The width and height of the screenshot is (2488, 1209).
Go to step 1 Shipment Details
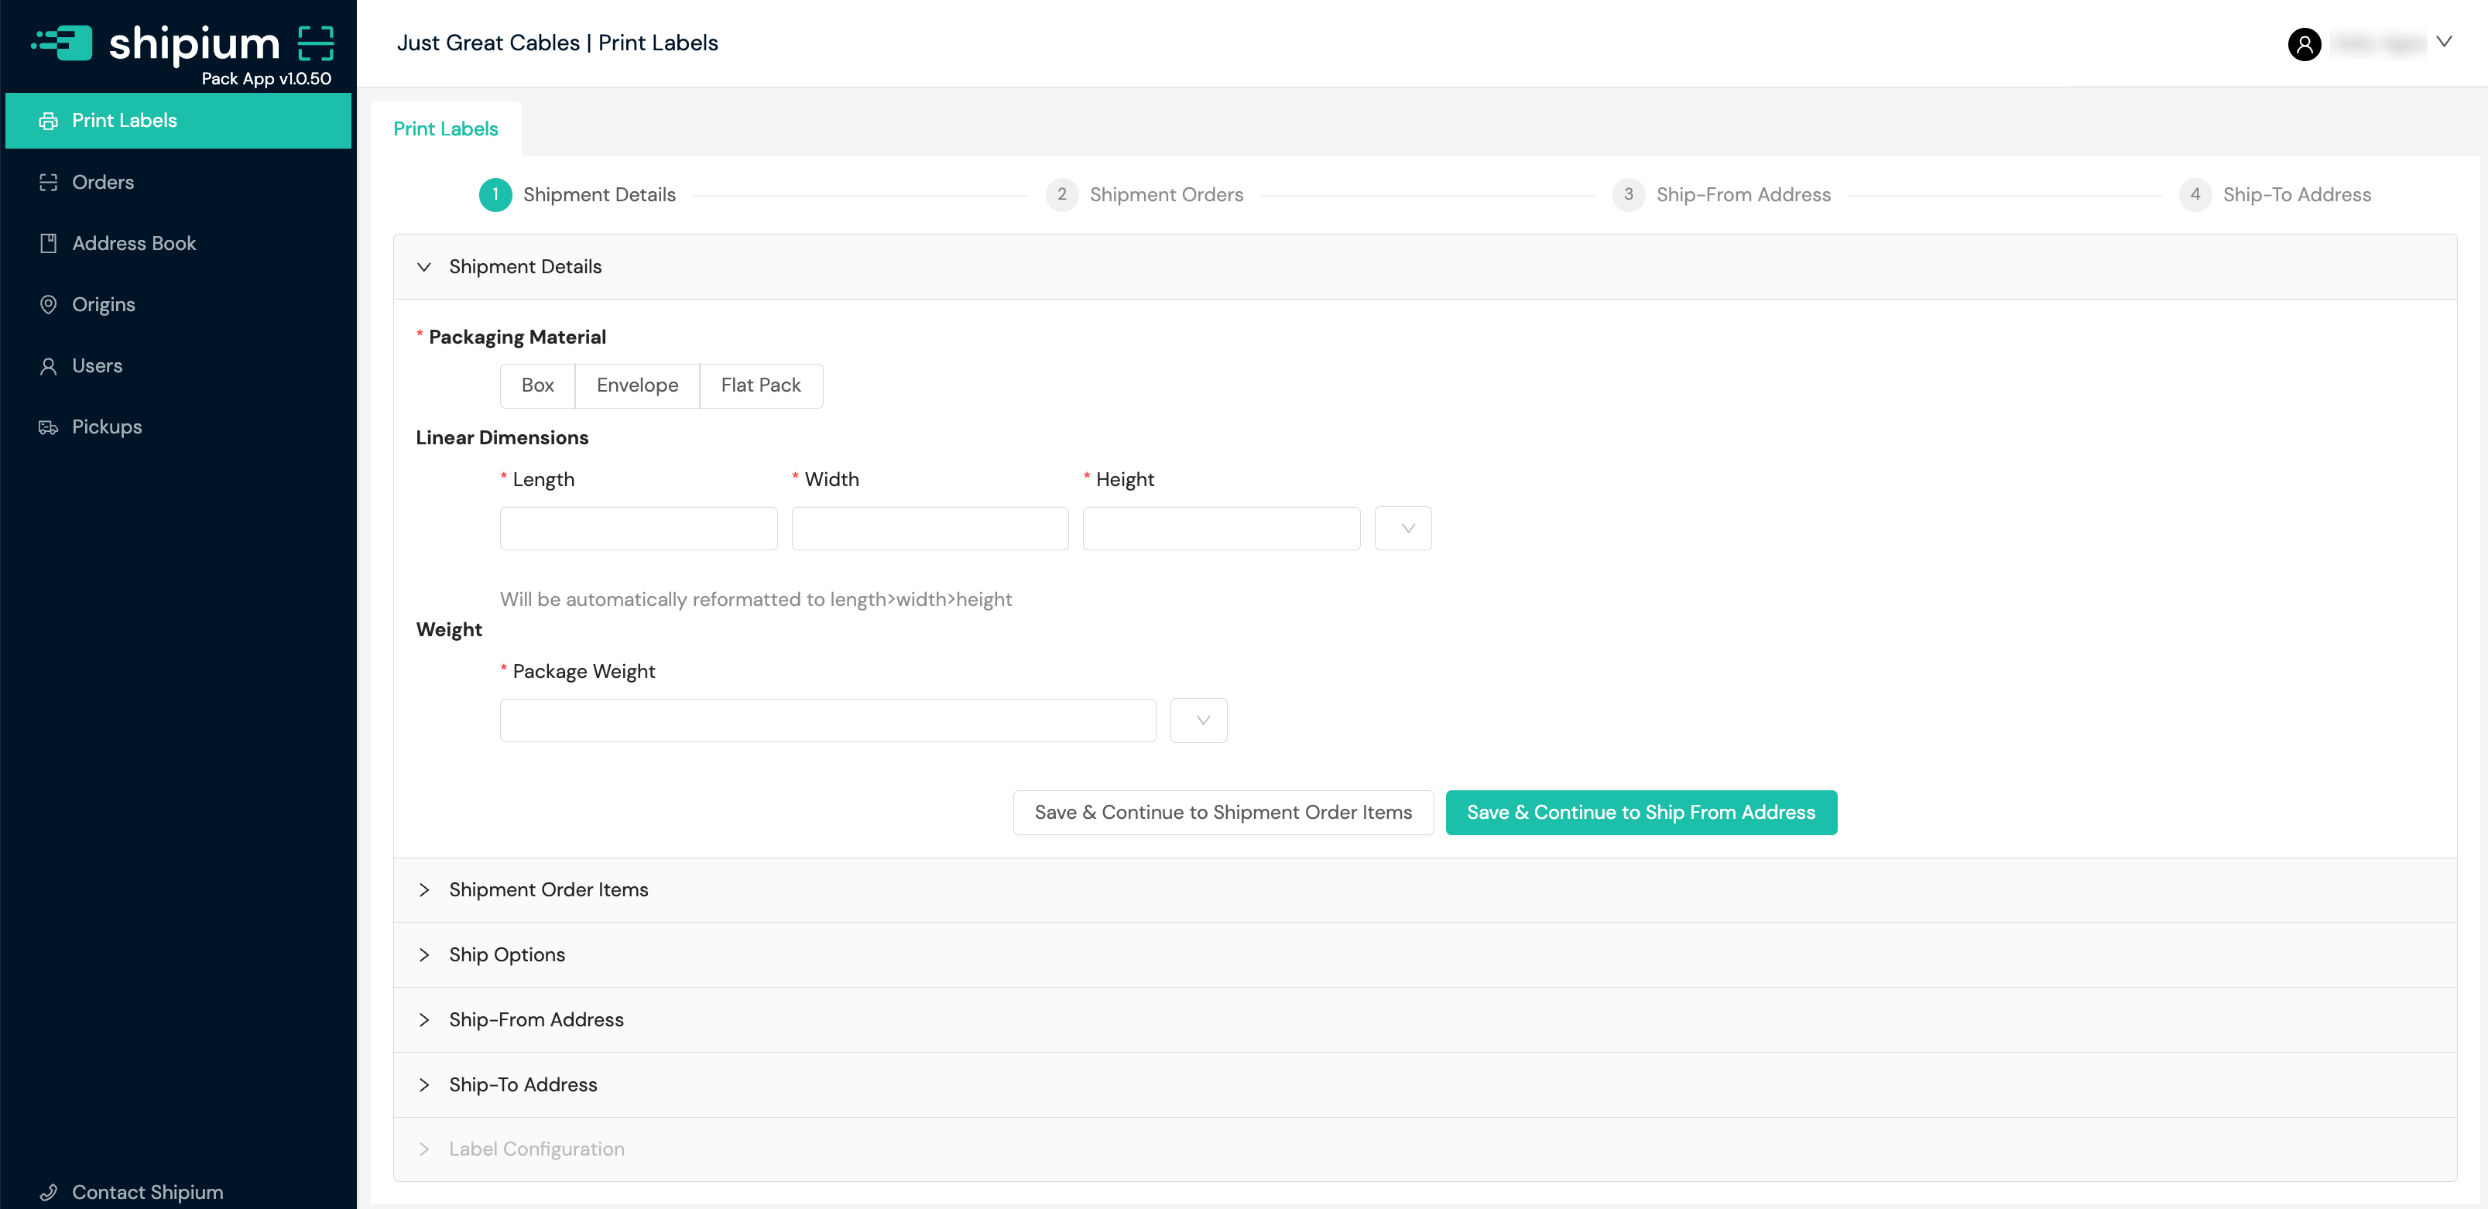[577, 194]
